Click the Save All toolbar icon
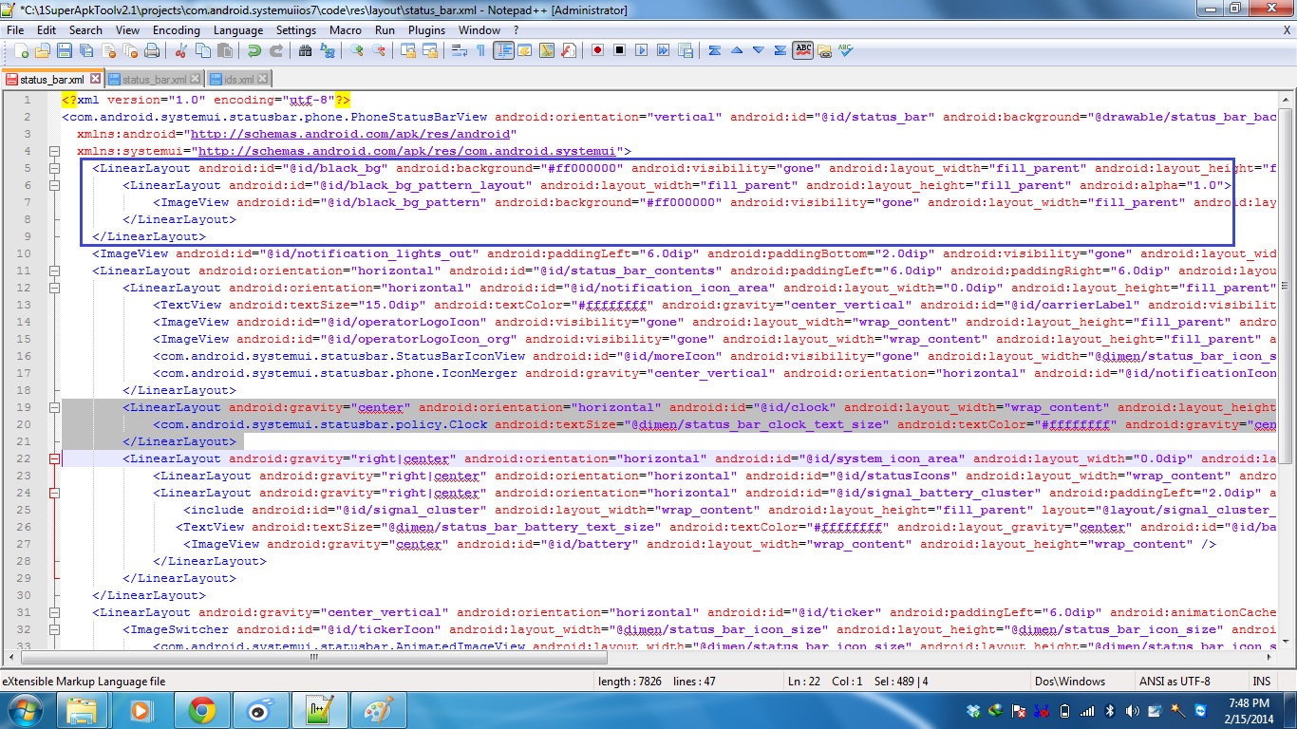This screenshot has height=729, width=1297. pyautogui.click(x=86, y=50)
